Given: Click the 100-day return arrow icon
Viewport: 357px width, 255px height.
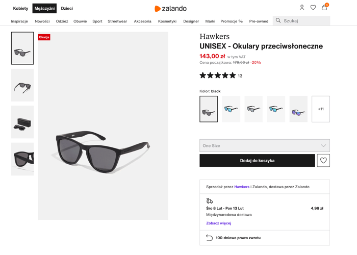Looking at the screenshot, I should [209, 238].
